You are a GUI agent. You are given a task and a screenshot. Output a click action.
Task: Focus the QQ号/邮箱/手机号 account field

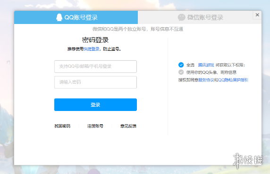coord(95,66)
